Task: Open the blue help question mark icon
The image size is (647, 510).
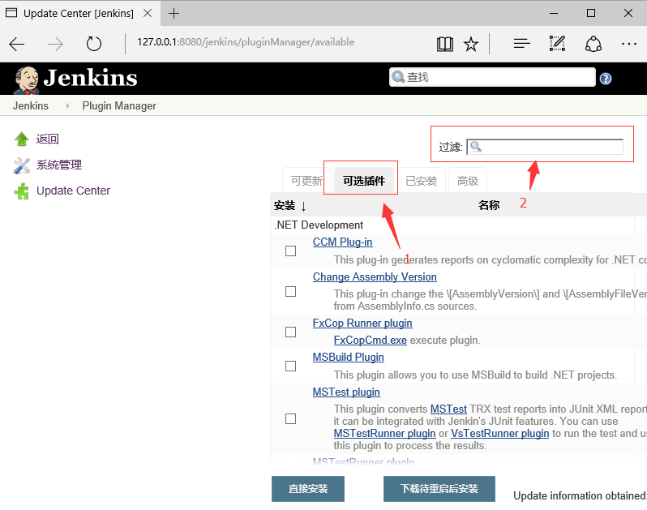Action: coord(606,79)
